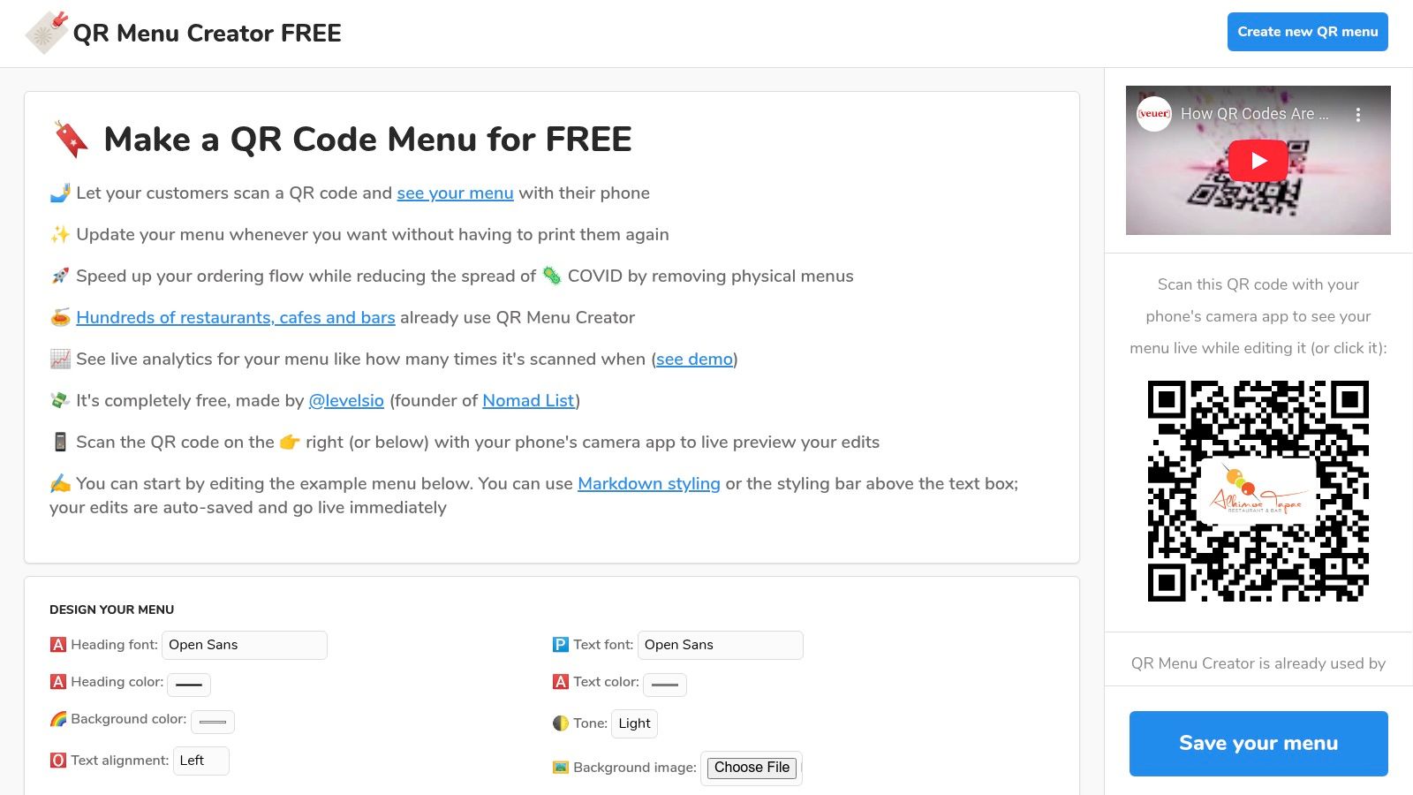This screenshot has width=1413, height=795.
Task: Click the veuer channel avatar
Action: click(x=1153, y=114)
